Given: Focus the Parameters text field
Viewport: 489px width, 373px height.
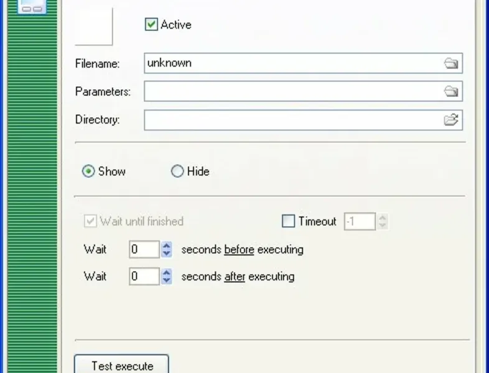Looking at the screenshot, I should coord(292,91).
